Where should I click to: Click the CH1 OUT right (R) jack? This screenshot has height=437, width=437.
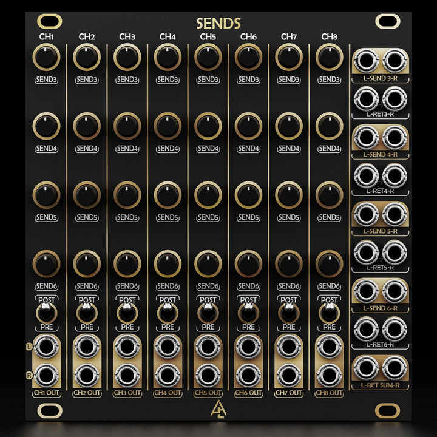(46, 376)
